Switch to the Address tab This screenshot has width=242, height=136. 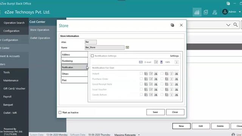[x=74, y=54]
